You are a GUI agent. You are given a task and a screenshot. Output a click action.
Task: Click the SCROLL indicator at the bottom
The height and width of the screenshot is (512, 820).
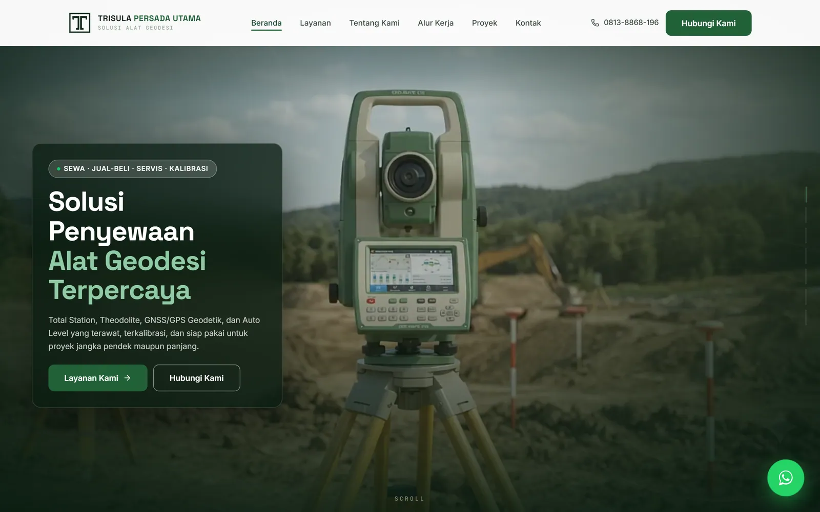click(x=409, y=499)
